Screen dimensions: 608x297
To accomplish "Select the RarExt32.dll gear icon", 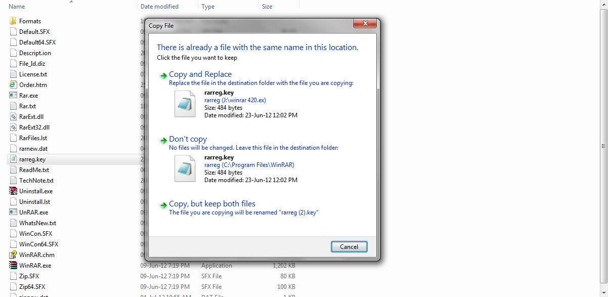I will (x=13, y=127).
